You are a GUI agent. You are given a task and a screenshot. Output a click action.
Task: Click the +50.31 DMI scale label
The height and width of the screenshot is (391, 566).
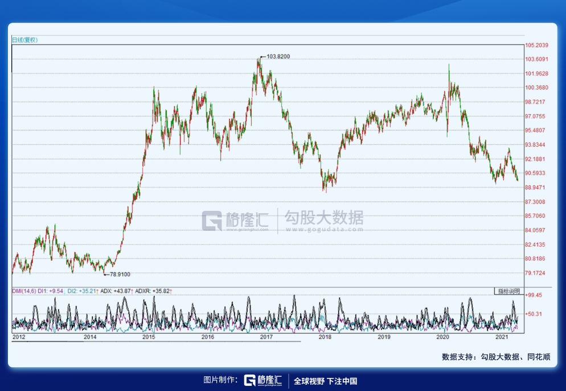[x=534, y=314]
